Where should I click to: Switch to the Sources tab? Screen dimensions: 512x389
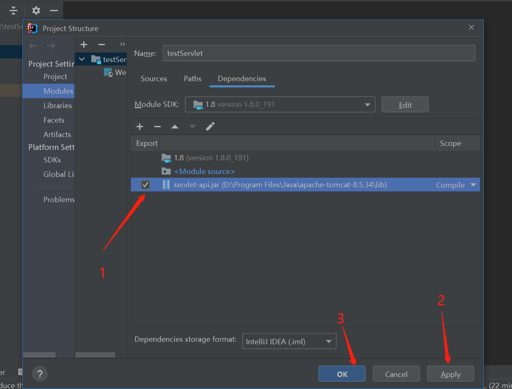(154, 79)
